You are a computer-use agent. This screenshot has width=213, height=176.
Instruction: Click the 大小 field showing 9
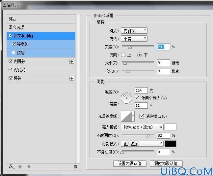(163, 63)
